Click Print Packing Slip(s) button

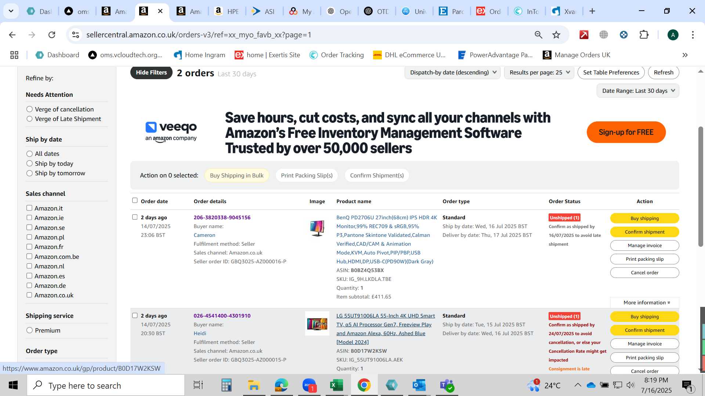(x=307, y=176)
